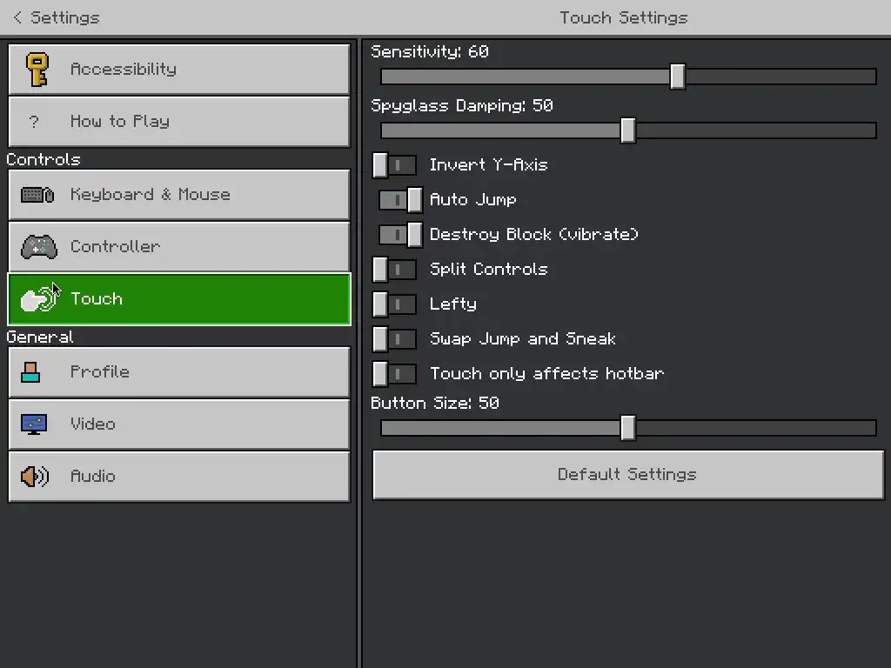Screen dimensions: 891x668
Task: Enable the Invert Y-Axis toggle
Action: (394, 165)
